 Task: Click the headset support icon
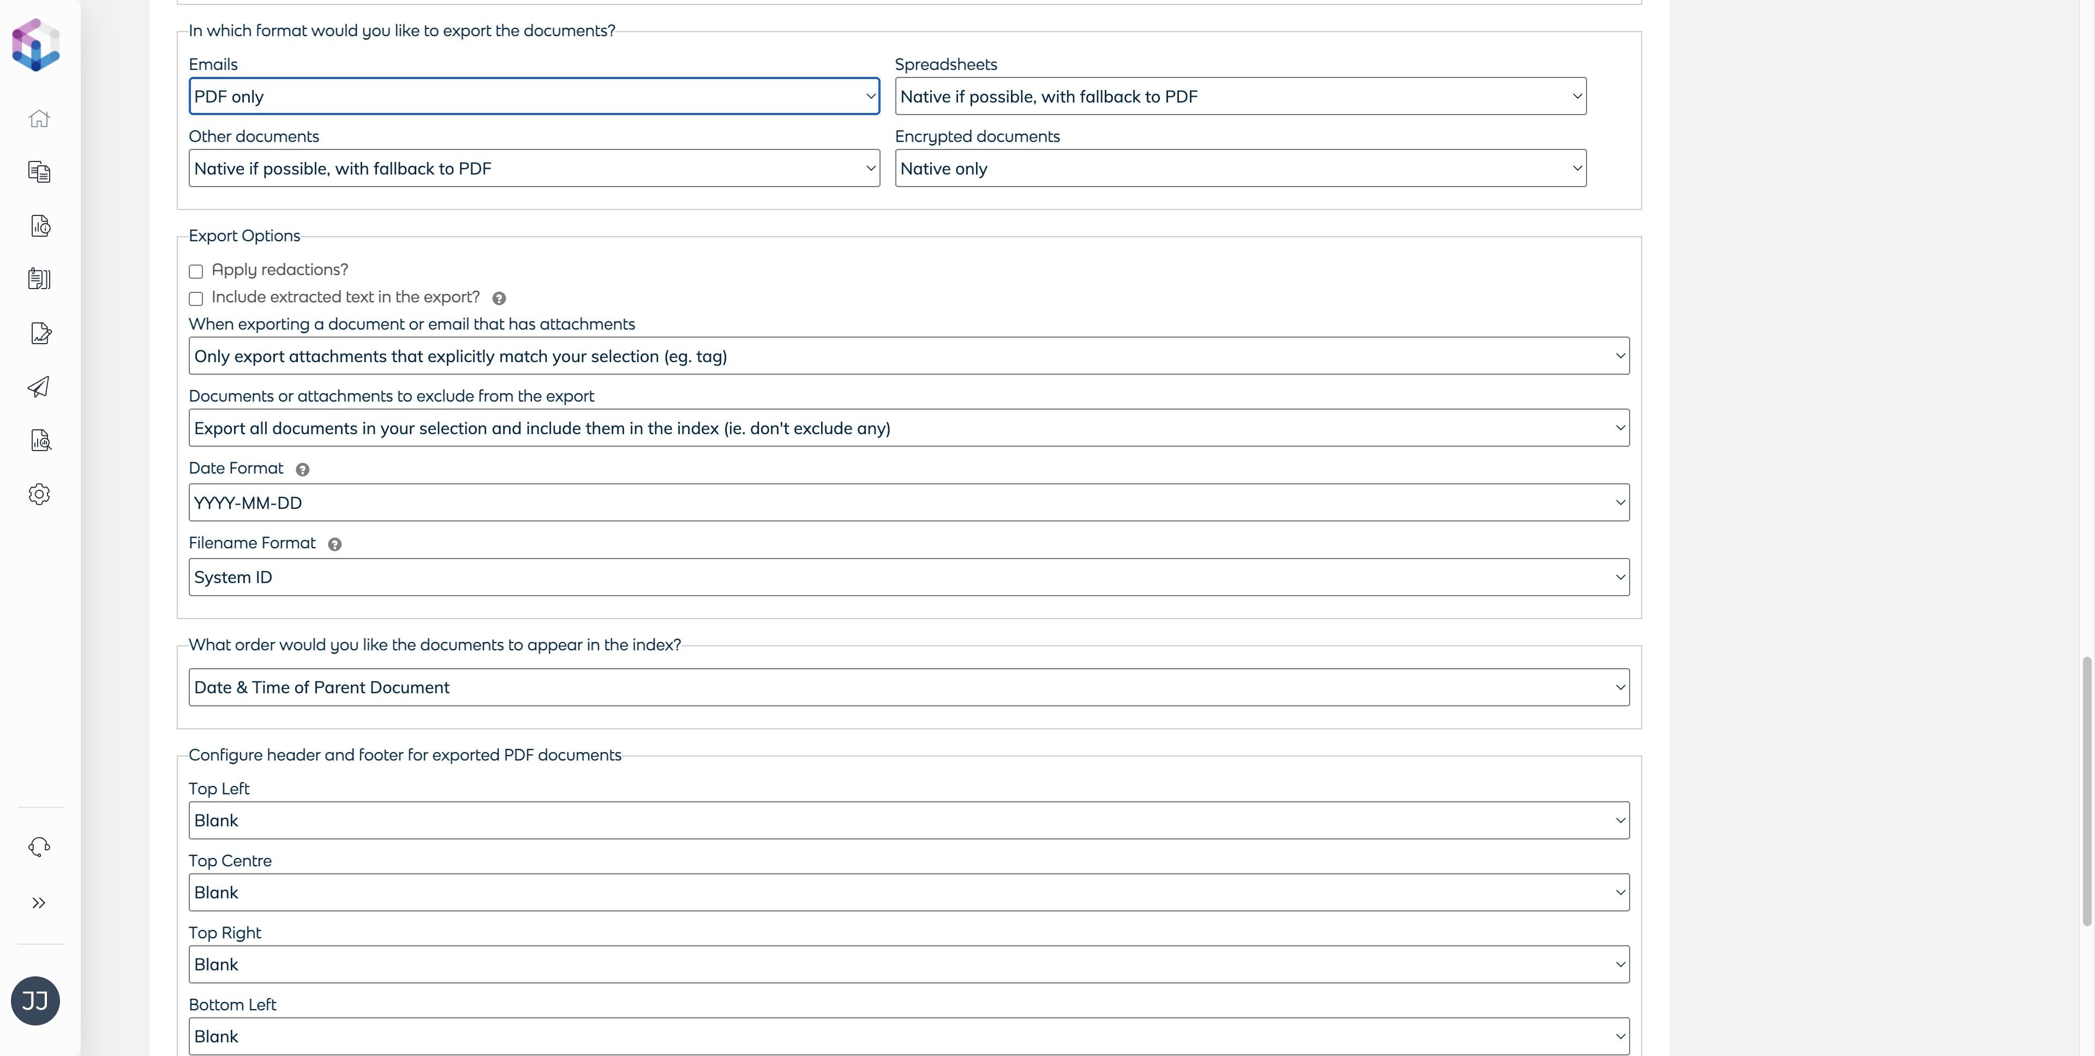(x=39, y=847)
